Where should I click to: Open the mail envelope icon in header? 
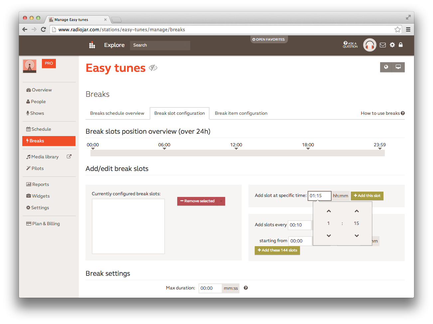click(x=383, y=45)
